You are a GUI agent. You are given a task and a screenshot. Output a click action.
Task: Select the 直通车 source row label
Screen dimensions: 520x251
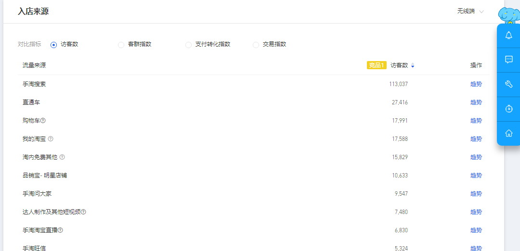coord(31,102)
